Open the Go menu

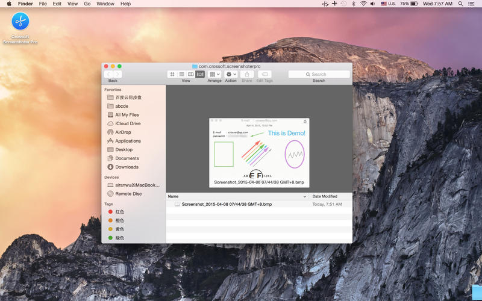click(87, 4)
